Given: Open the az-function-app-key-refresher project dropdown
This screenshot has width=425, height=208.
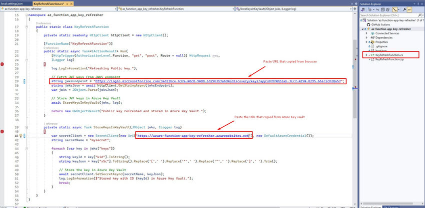Looking at the screenshot, I should pyautogui.click(x=58, y=9).
